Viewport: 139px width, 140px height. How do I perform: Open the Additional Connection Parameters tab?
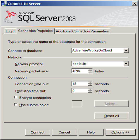(82, 31)
